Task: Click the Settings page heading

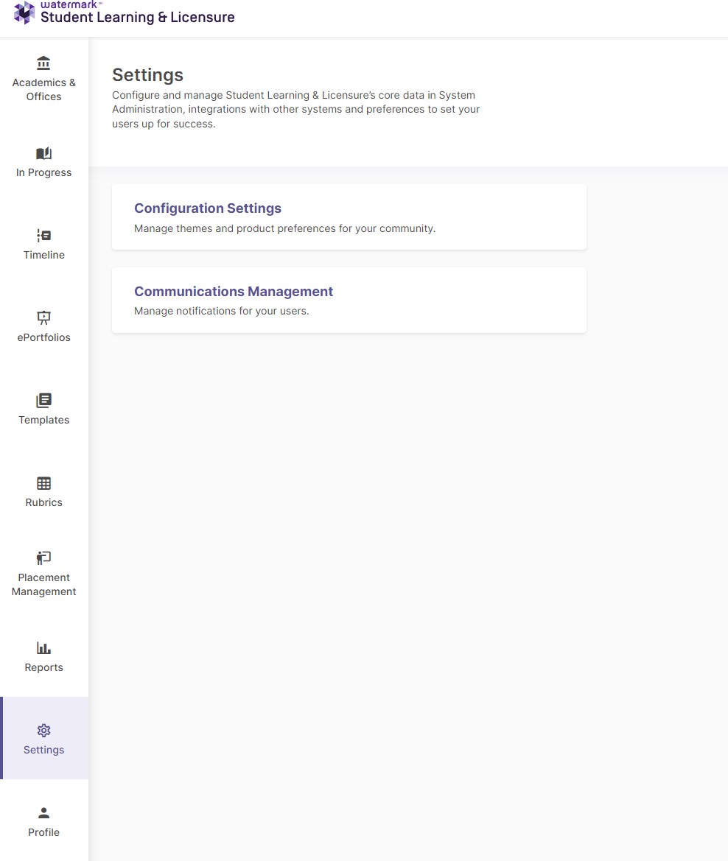Action: (148, 74)
